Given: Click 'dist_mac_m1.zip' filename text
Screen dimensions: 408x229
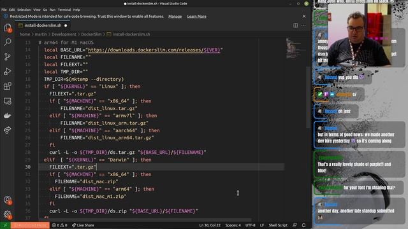Looking at the screenshot, I should (x=104, y=197).
